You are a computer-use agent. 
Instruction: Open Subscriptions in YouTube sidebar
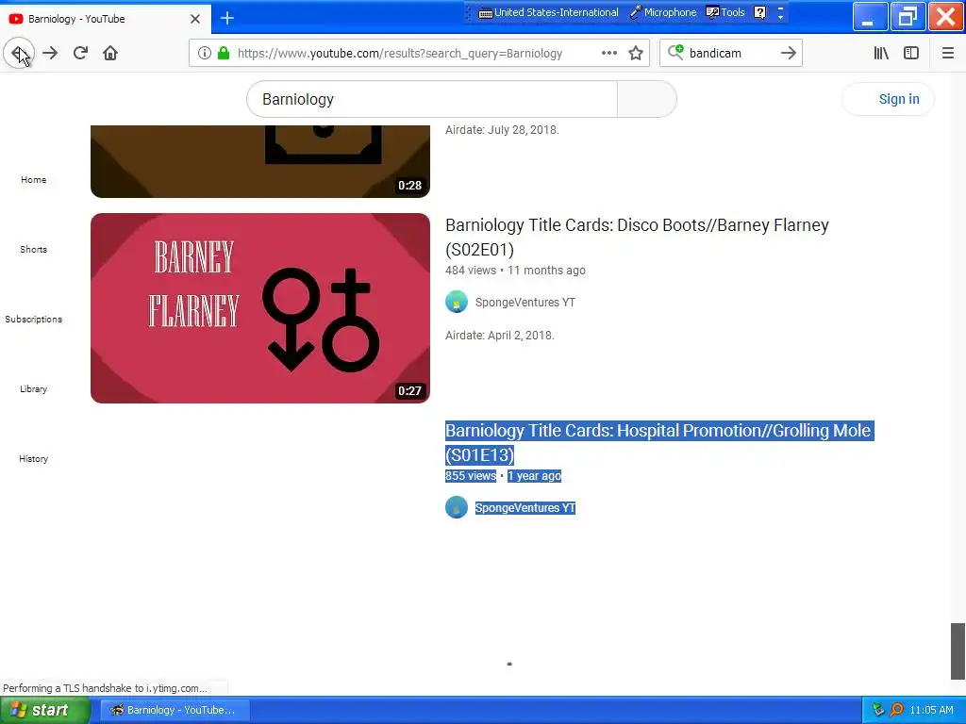[33, 319]
